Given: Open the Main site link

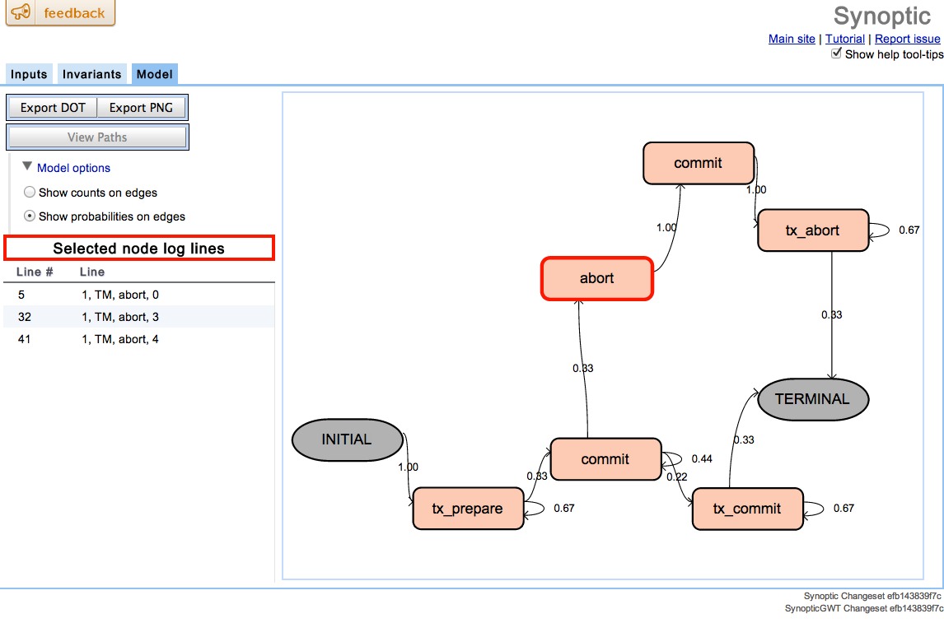Looking at the screenshot, I should tap(791, 39).
